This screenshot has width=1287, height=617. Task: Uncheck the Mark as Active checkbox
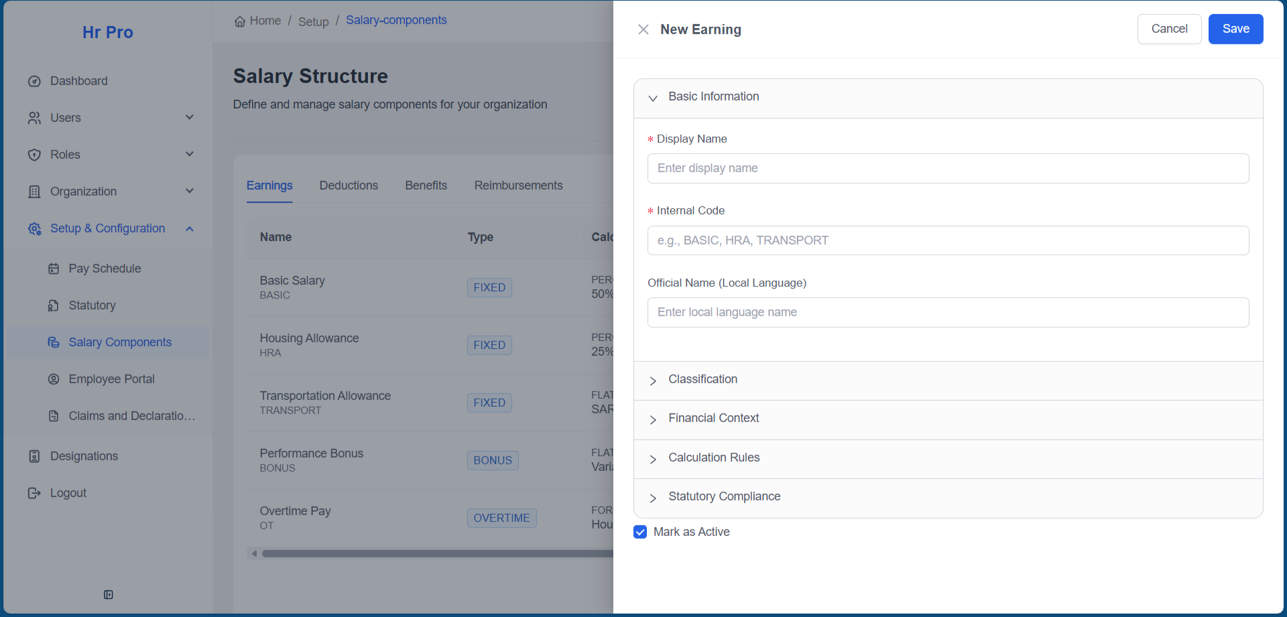640,532
